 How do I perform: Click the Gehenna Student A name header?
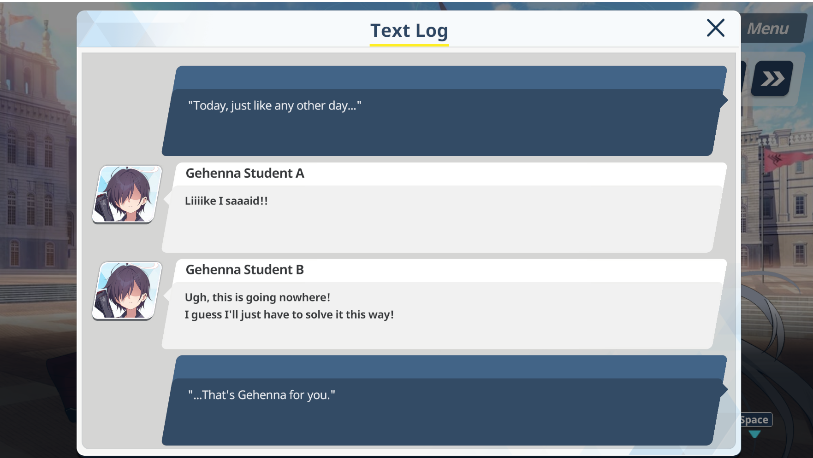pos(245,174)
